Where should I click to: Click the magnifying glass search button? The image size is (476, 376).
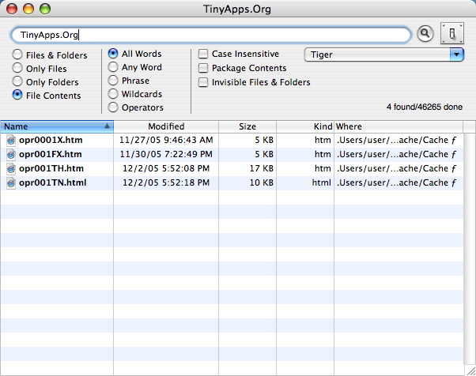pos(425,34)
